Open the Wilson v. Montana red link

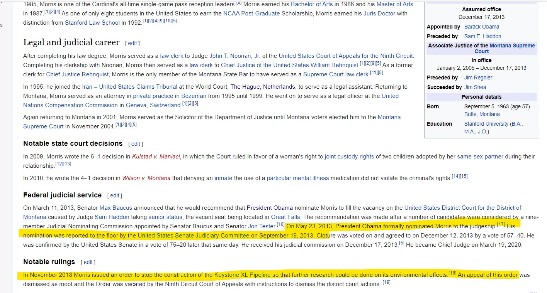[x=146, y=178]
